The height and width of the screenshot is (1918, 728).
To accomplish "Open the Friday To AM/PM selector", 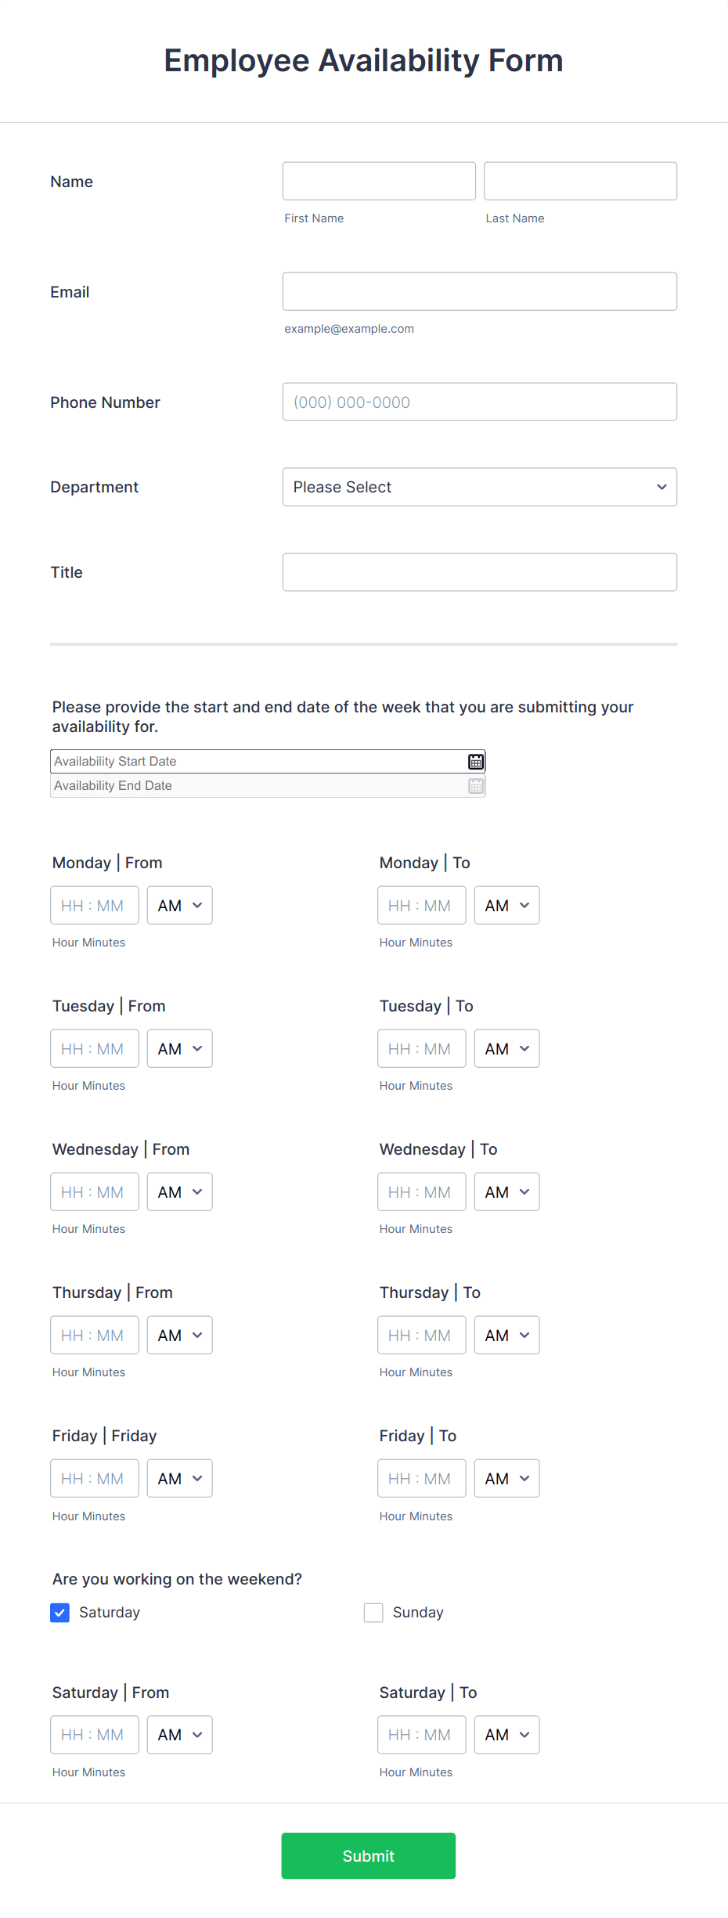I will pyautogui.click(x=506, y=1478).
